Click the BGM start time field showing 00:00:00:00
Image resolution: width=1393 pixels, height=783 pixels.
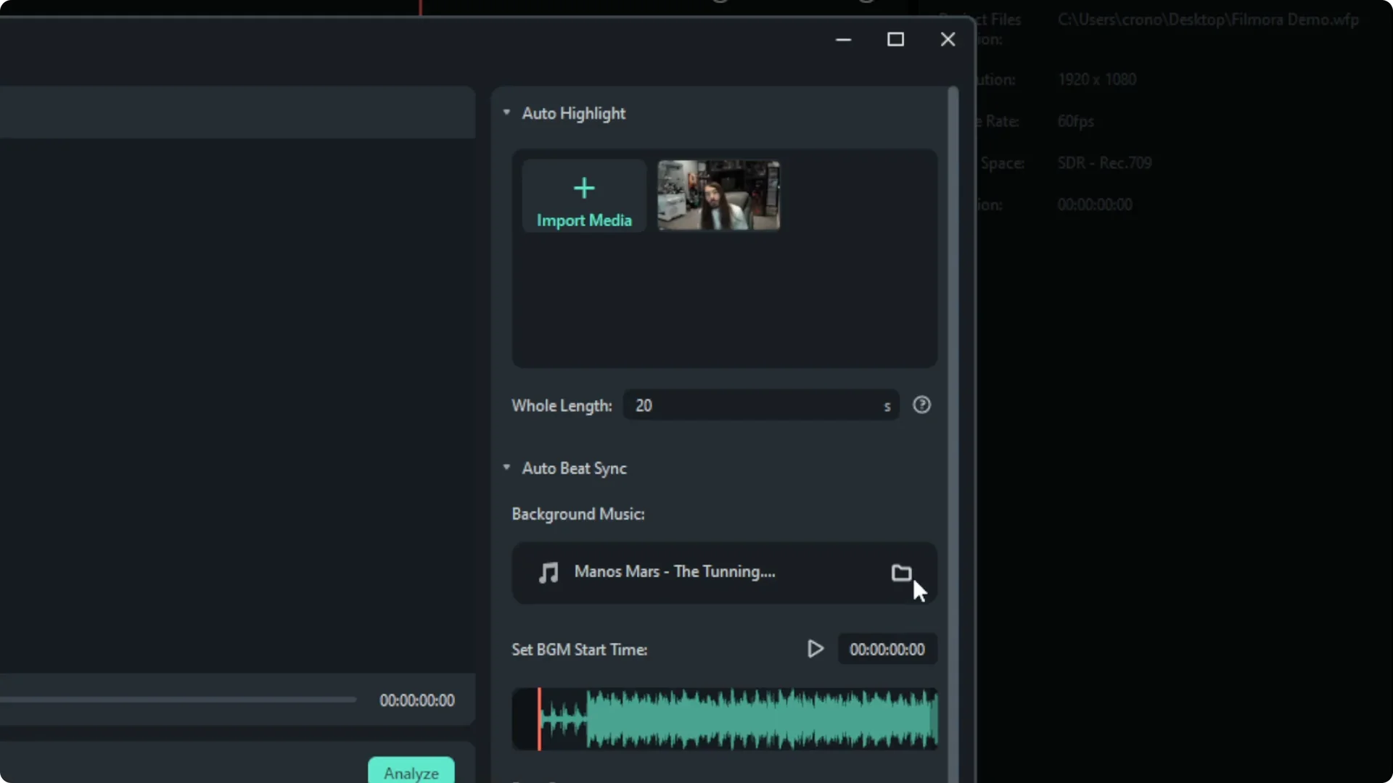pos(886,649)
